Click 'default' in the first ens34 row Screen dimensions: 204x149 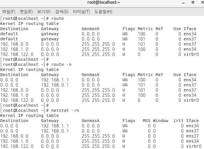click(9, 34)
